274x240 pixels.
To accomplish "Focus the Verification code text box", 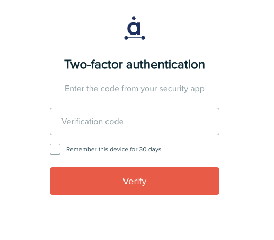I will coord(135,122).
